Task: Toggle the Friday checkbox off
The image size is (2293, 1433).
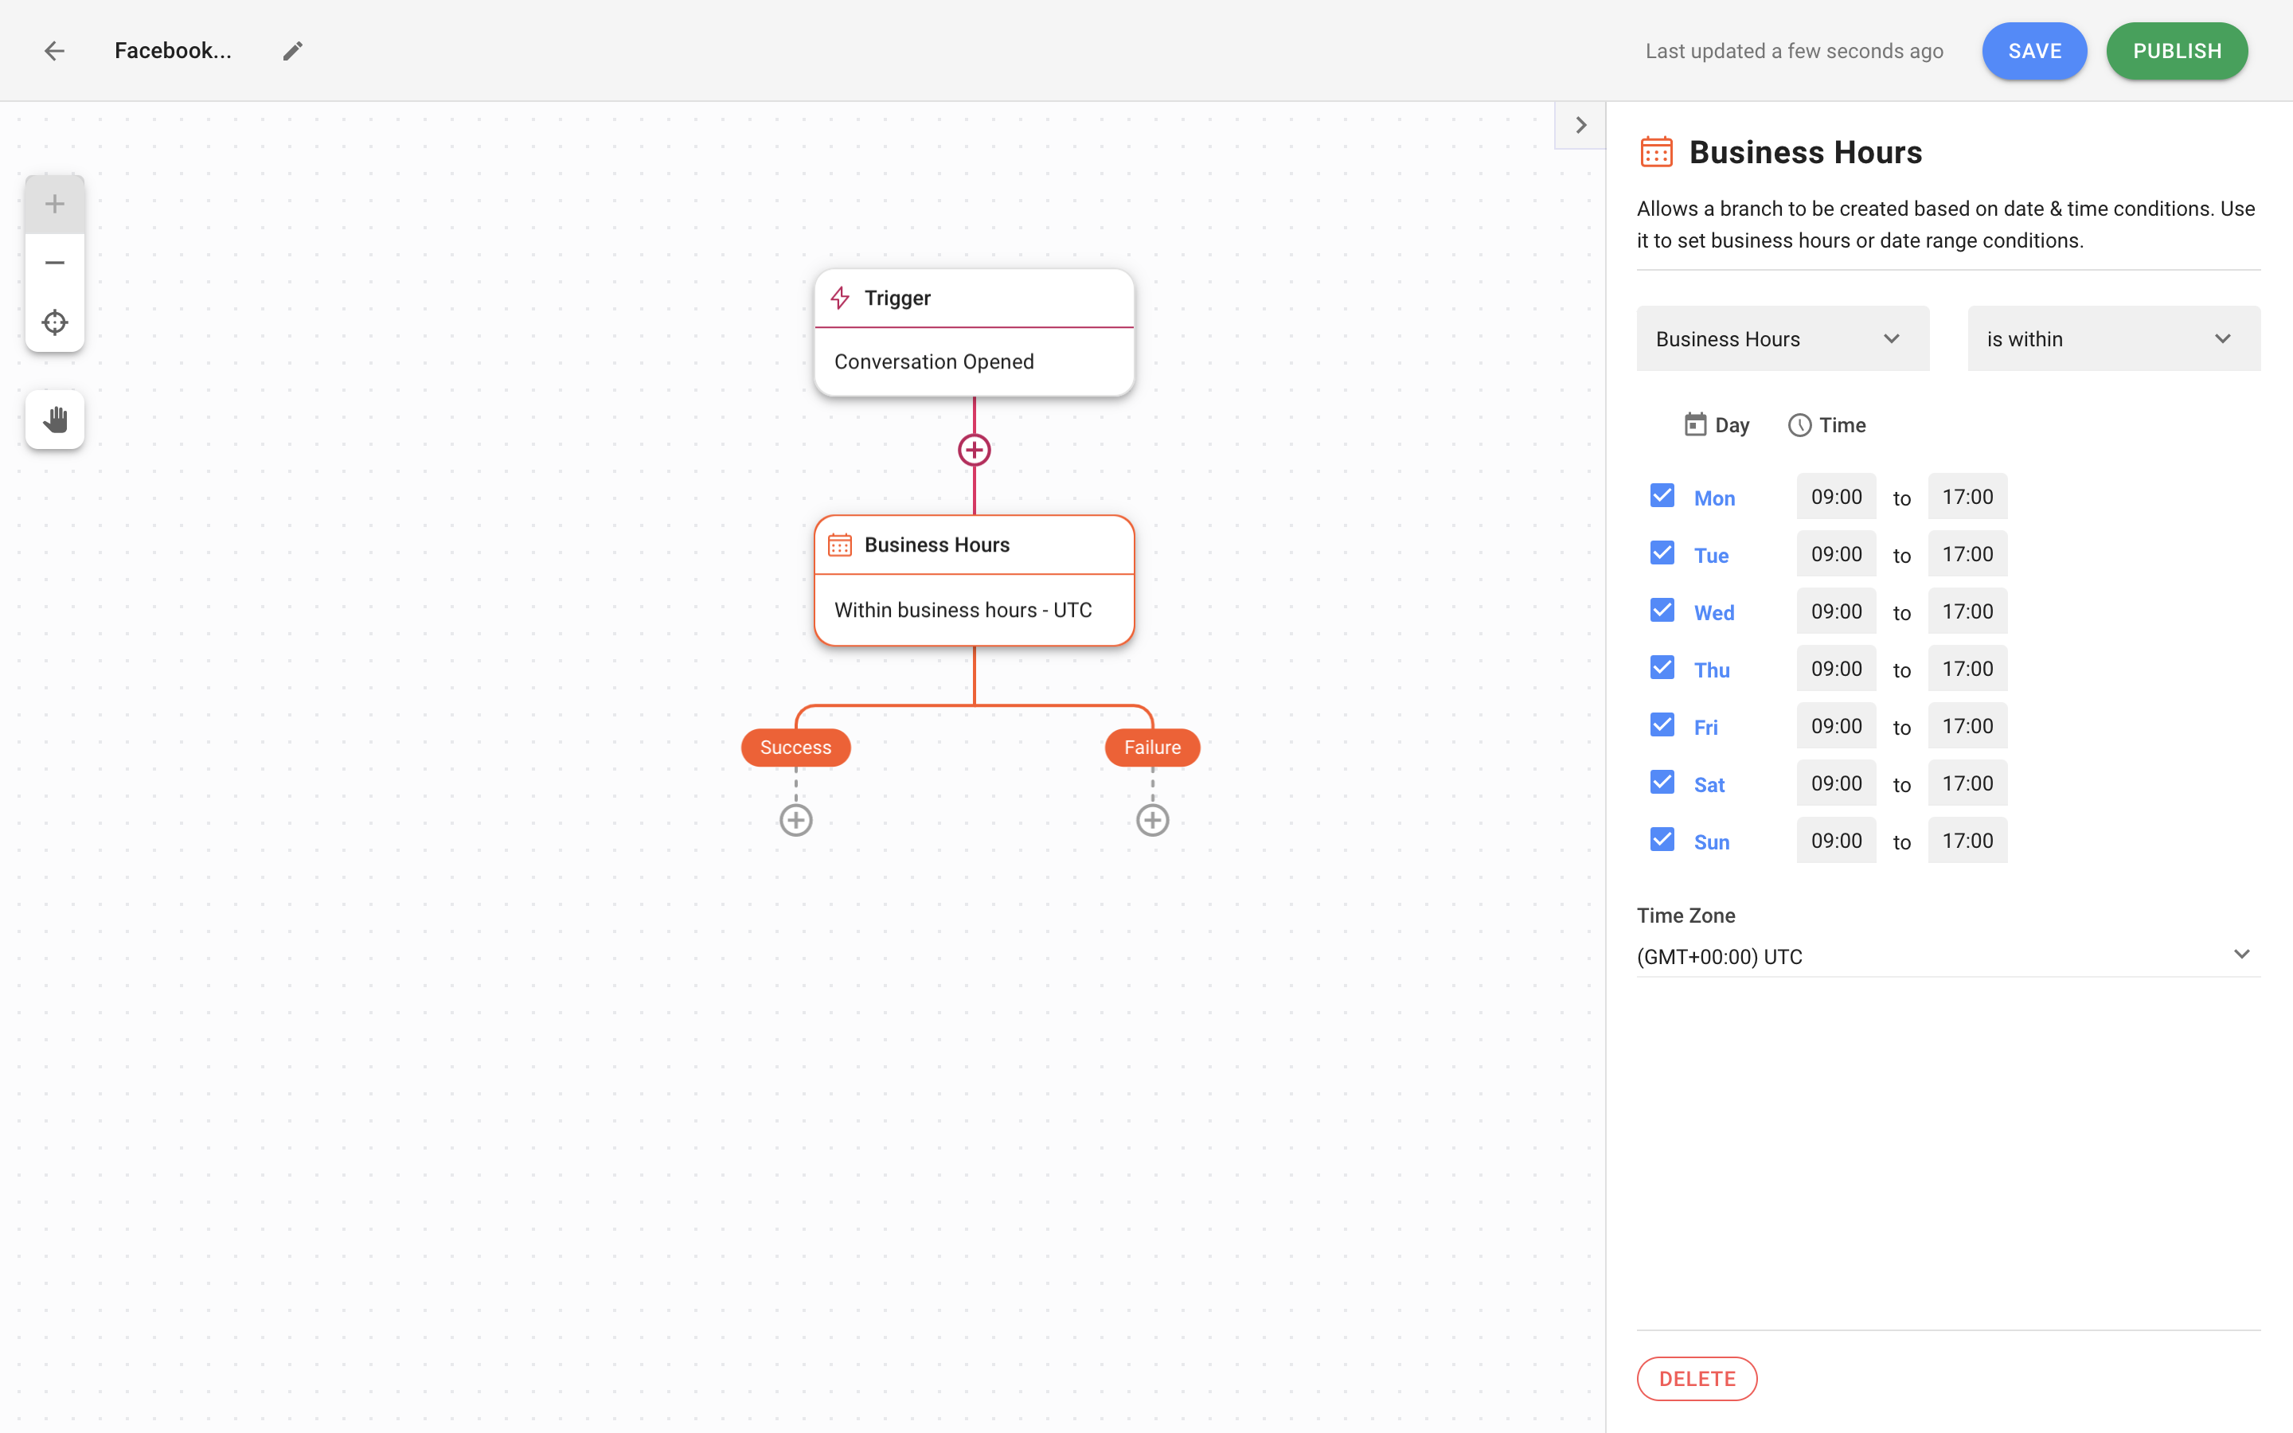Action: pos(1662,724)
